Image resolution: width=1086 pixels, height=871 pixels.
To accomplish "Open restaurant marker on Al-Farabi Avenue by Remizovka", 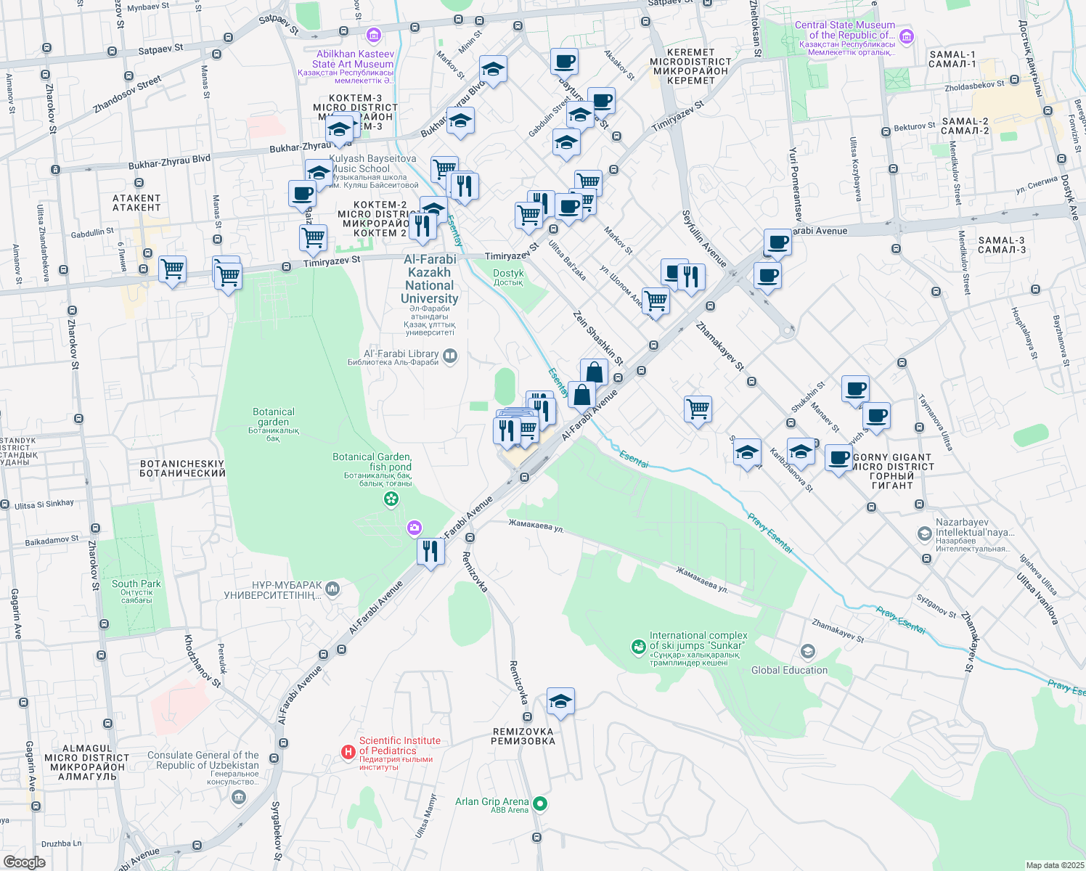I will point(430,553).
